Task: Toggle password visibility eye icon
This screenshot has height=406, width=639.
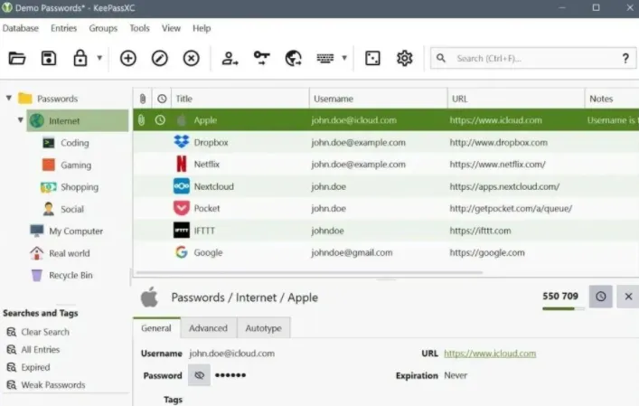Action: 199,375
